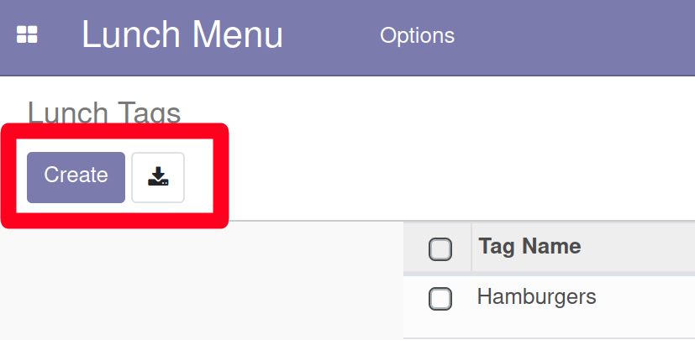This screenshot has width=695, height=340.
Task: Create a new lunch tag
Action: coord(76,177)
